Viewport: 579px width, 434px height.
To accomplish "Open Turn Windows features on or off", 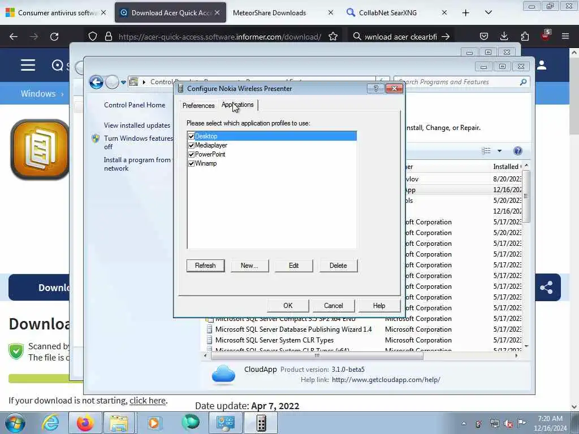I will tap(138, 142).
